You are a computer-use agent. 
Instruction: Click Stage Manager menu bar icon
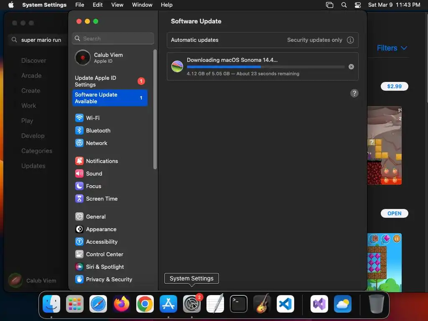[329, 5]
